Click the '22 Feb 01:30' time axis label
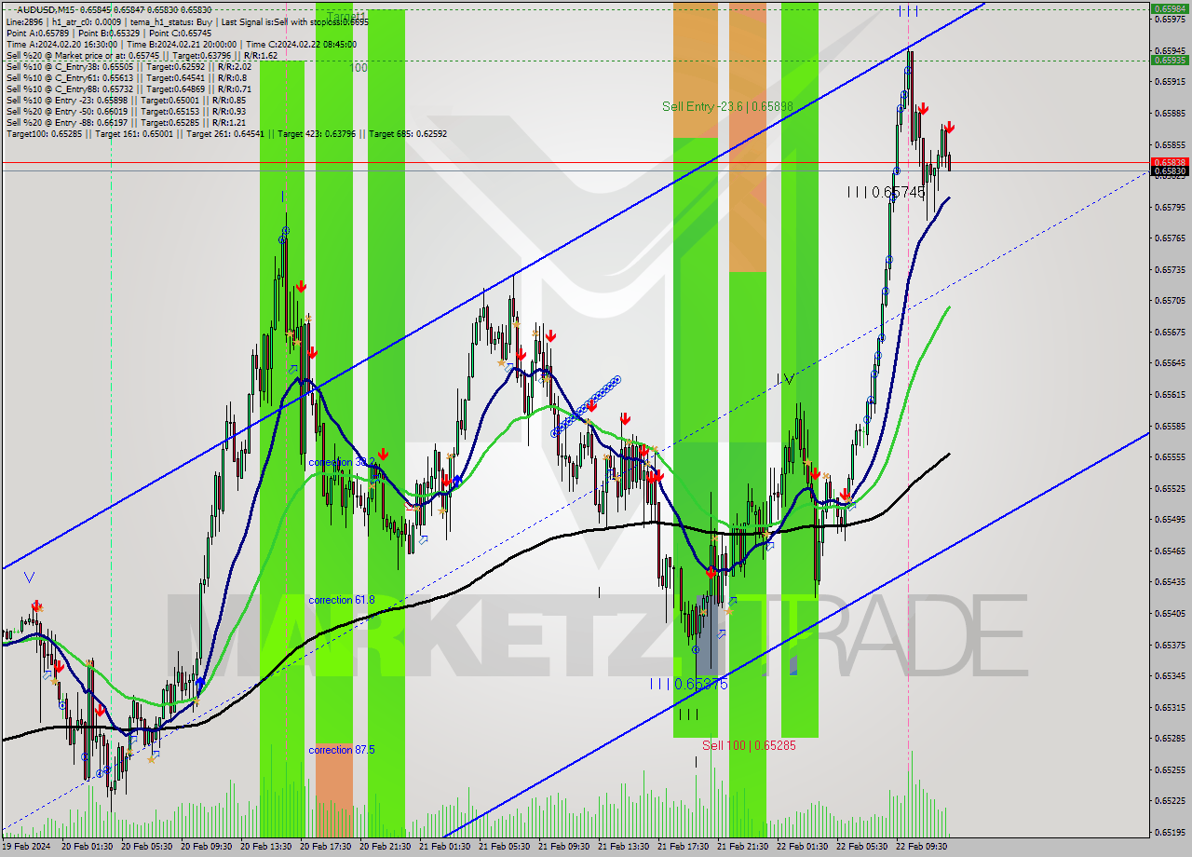The image size is (1192, 857). pyautogui.click(x=803, y=847)
